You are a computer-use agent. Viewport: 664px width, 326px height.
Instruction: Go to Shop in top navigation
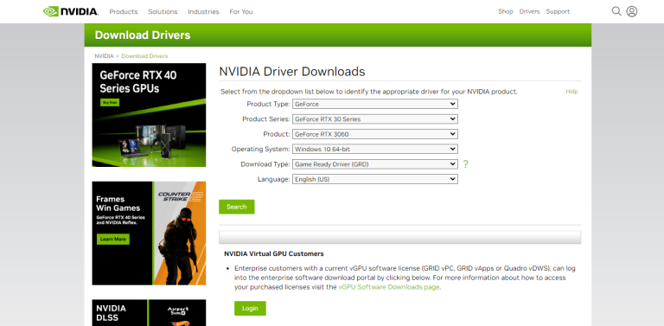(x=506, y=12)
